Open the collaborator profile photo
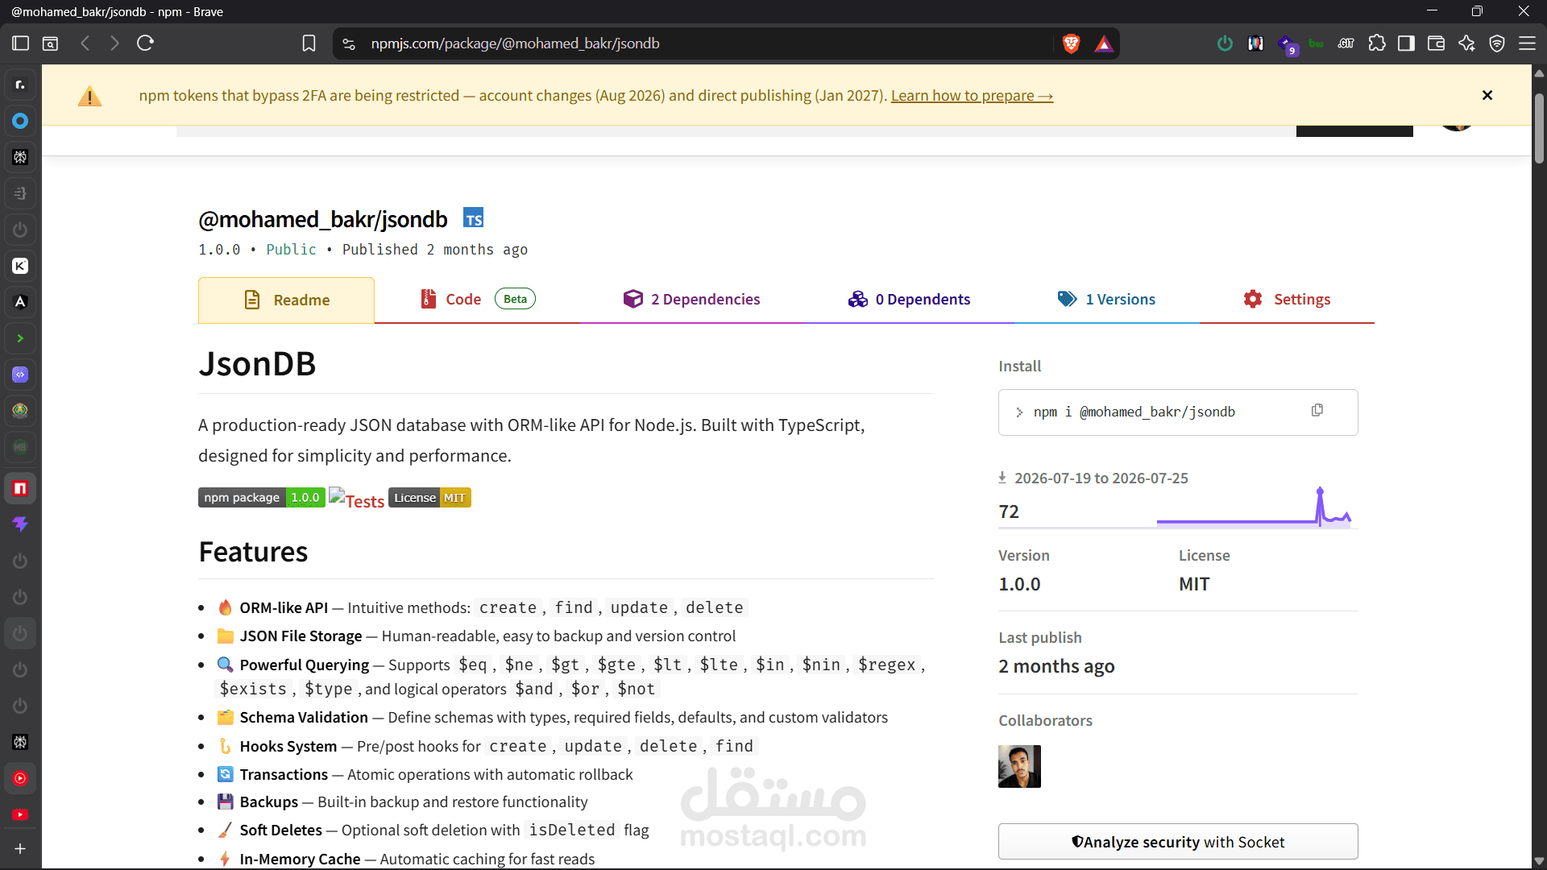Screen dimensions: 1547x870 (1019, 766)
